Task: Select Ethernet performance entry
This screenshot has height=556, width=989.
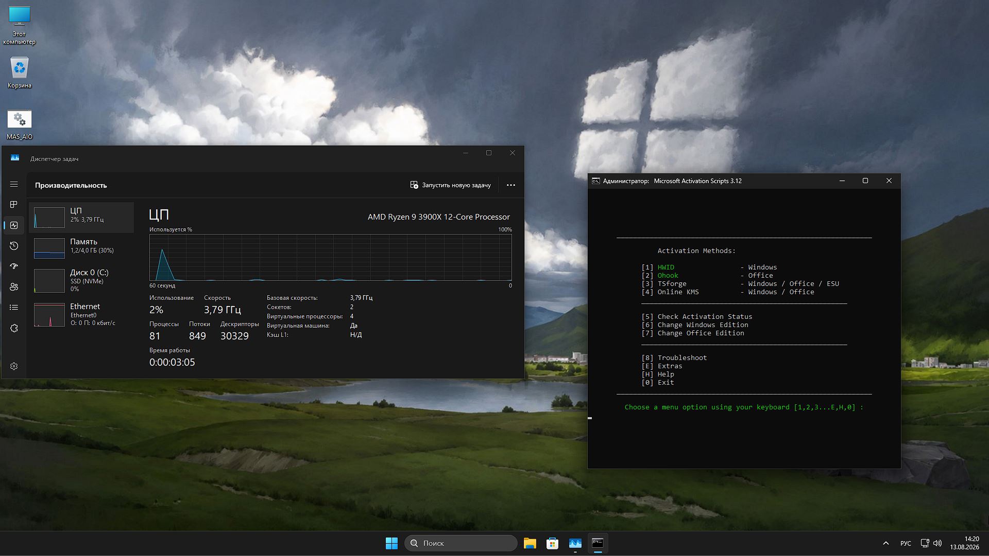Action: [81, 314]
